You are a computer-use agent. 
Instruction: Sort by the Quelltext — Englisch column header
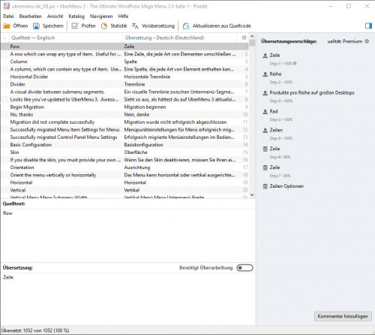pyautogui.click(x=33, y=38)
